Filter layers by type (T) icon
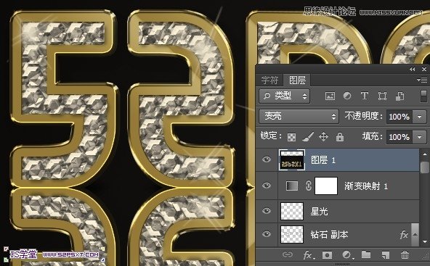 point(365,96)
